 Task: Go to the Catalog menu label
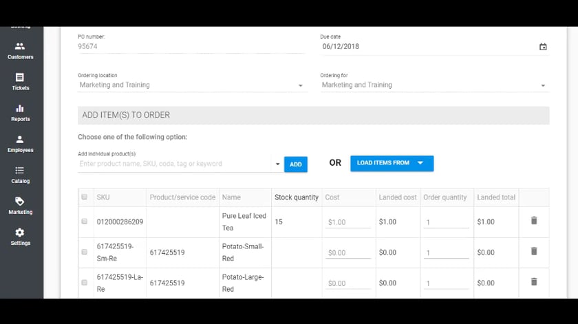20,181
